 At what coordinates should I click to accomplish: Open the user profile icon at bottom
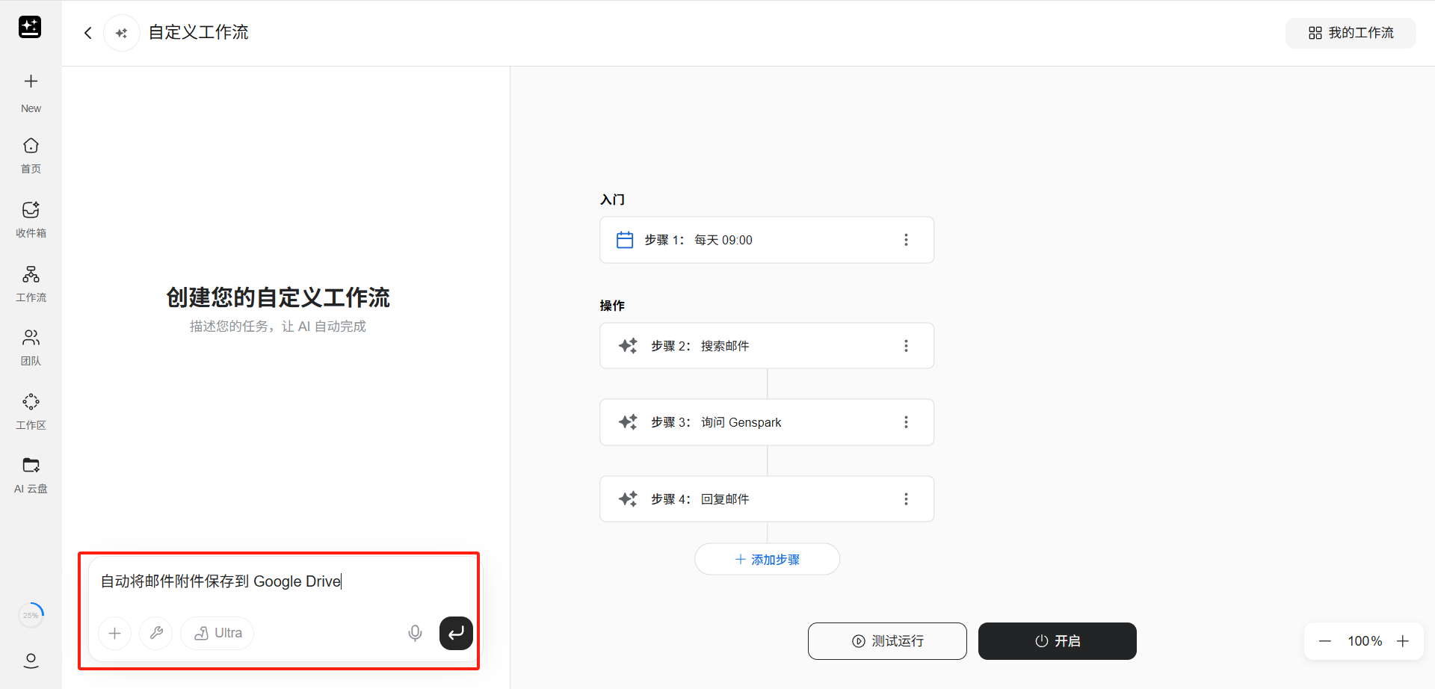(x=31, y=661)
